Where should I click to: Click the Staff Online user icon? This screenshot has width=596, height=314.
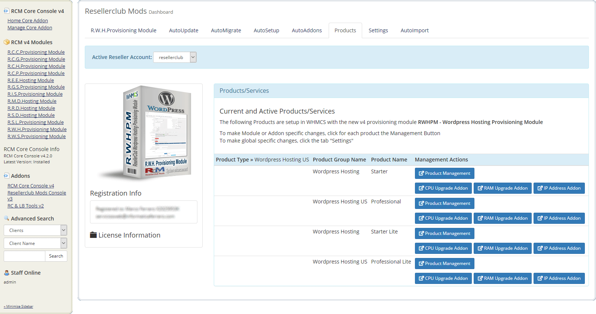point(6,273)
